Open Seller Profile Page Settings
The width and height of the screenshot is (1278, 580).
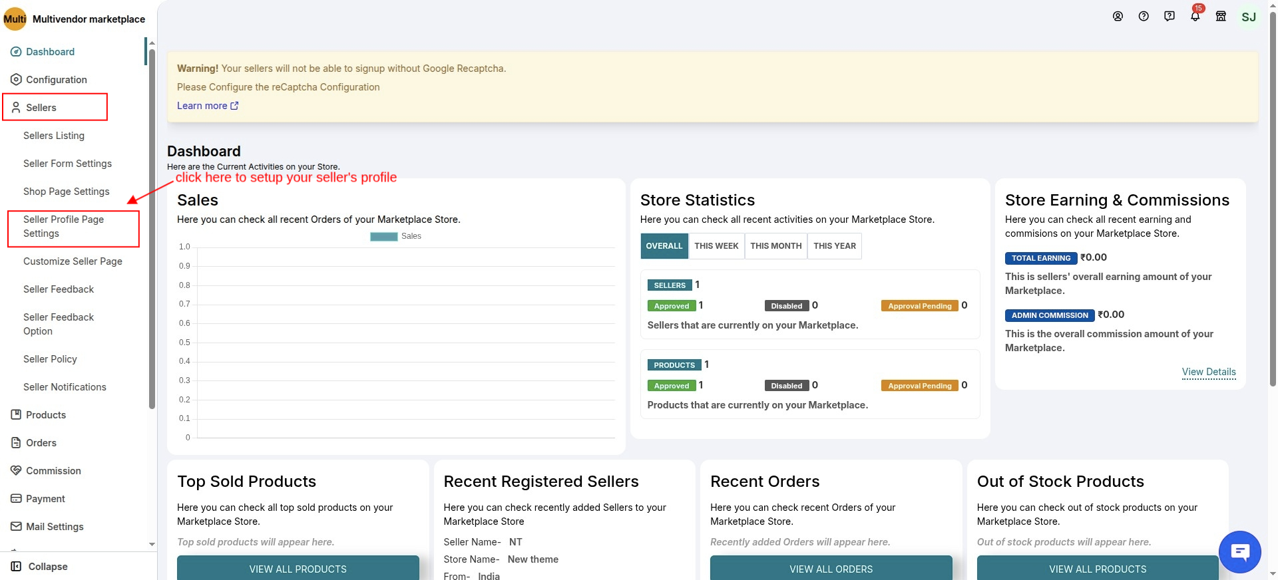tap(63, 227)
